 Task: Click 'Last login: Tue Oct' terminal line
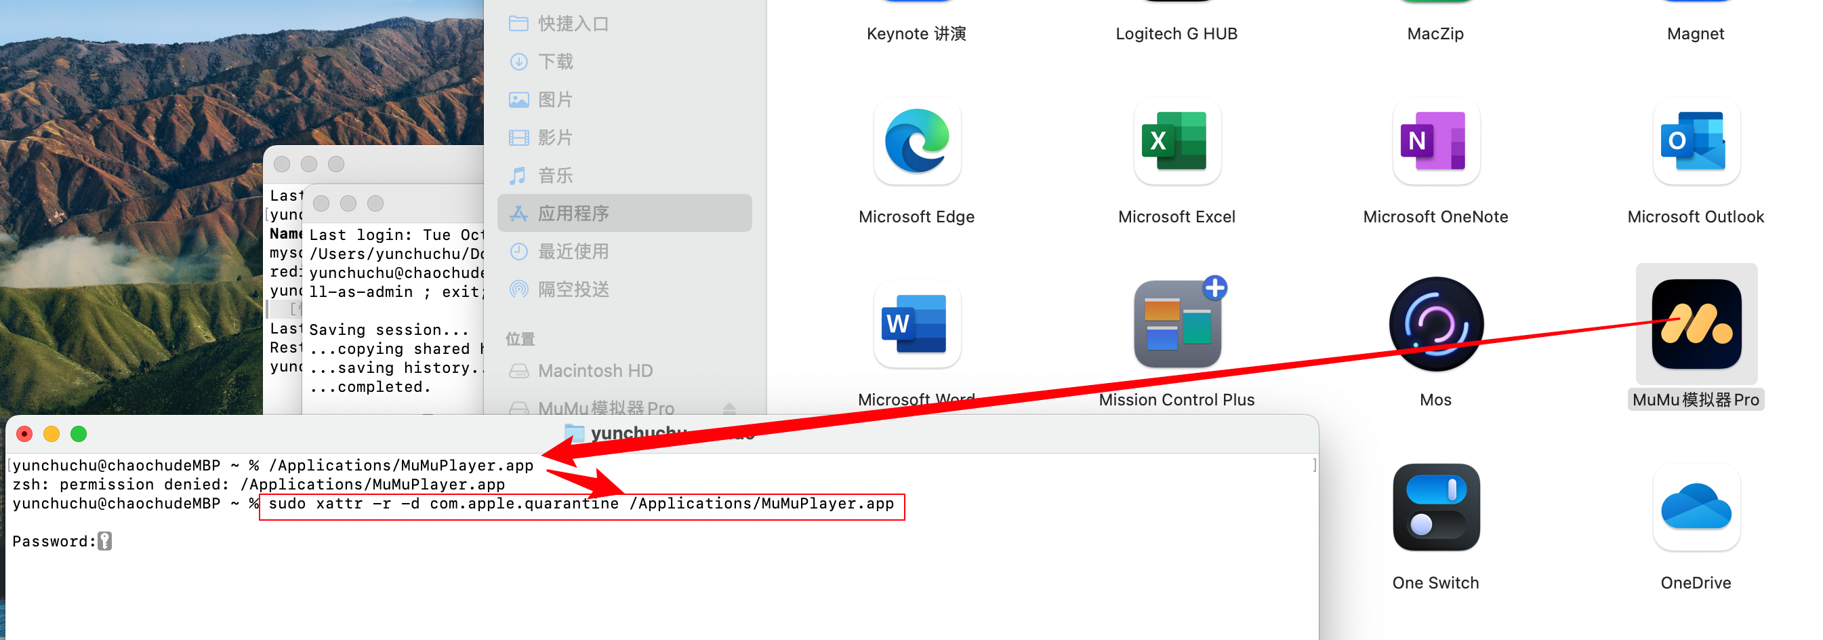396,235
